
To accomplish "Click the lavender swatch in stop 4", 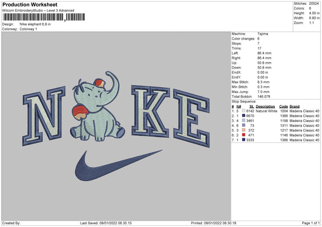I will tap(244, 125).
